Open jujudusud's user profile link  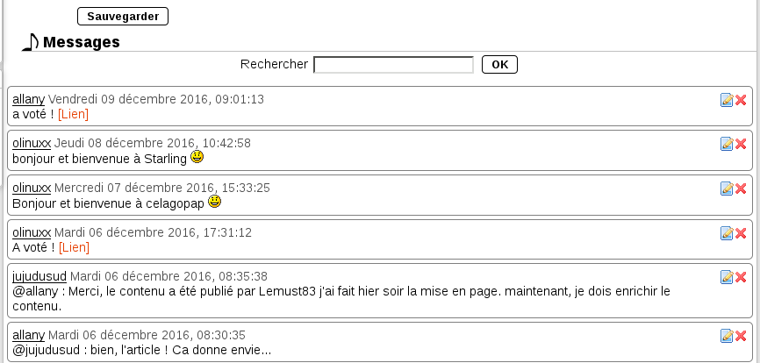point(39,276)
